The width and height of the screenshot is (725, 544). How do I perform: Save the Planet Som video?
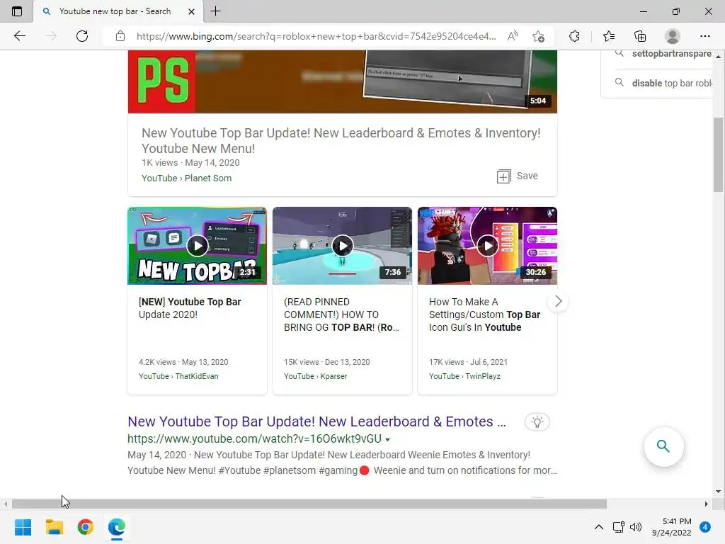tap(518, 176)
